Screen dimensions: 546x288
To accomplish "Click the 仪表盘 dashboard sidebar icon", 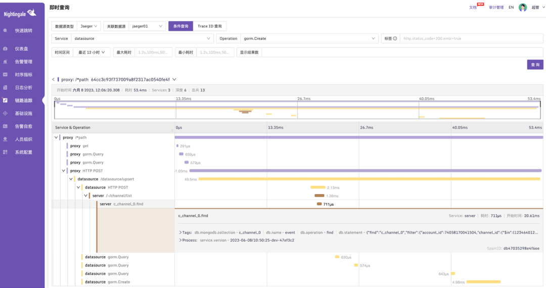I will click(6, 48).
